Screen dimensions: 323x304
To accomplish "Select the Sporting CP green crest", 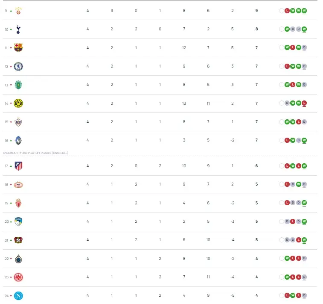I will coord(18,85).
